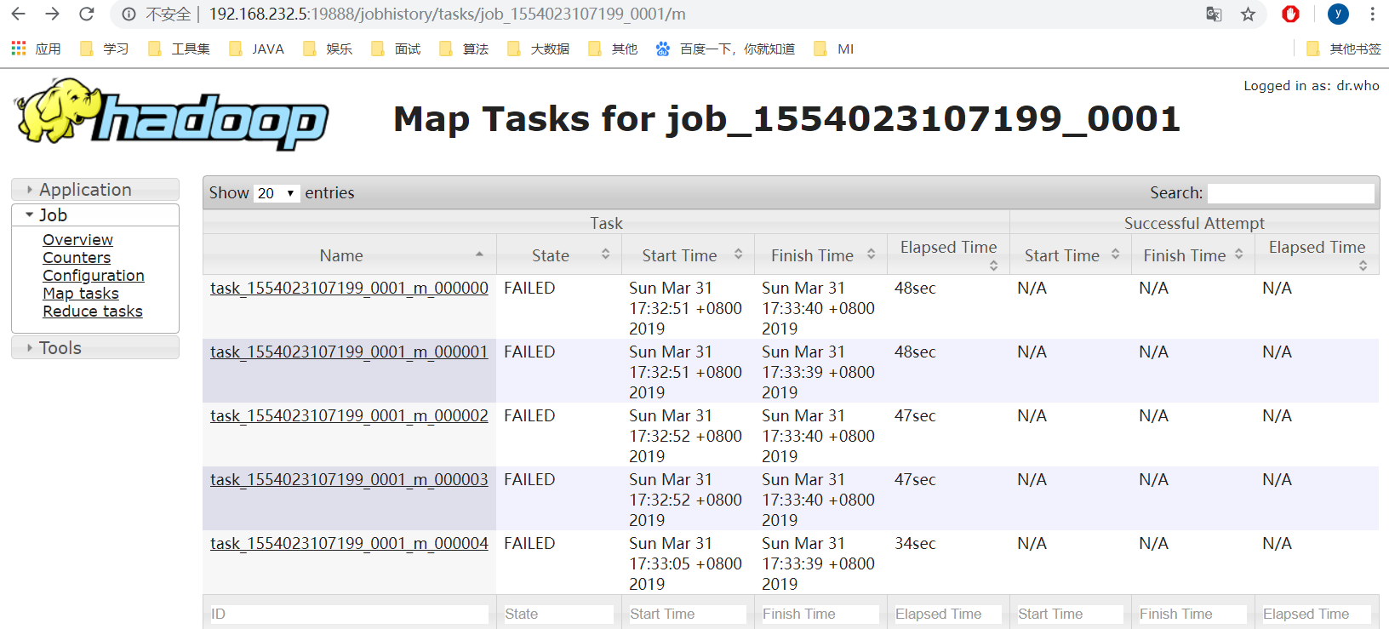Open the Baidu bookmark

tap(725, 49)
